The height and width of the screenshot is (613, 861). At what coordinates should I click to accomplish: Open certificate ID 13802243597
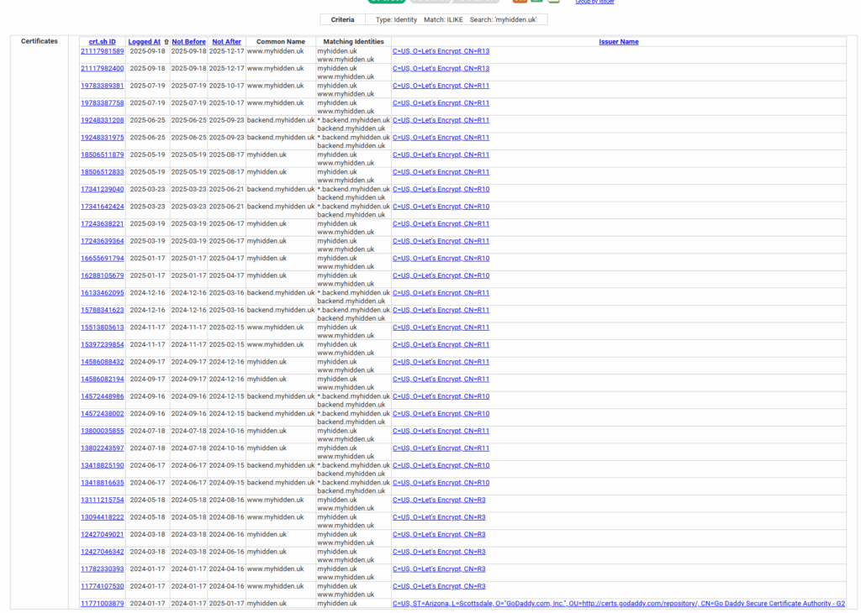(x=102, y=448)
